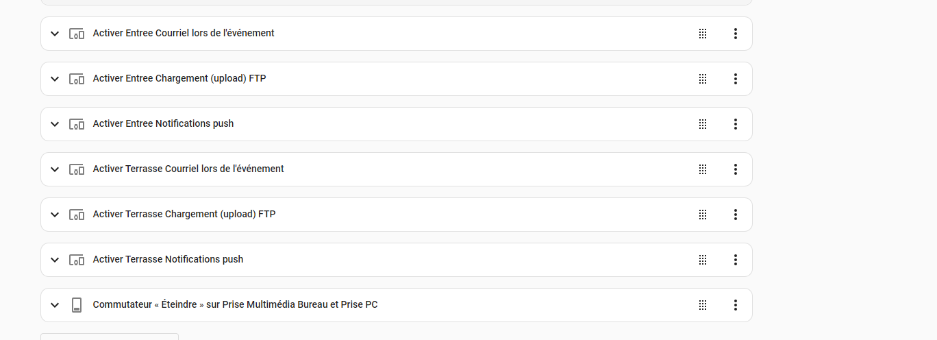Click the device icon of Entree Courriel action
The image size is (937, 340).
(77, 34)
